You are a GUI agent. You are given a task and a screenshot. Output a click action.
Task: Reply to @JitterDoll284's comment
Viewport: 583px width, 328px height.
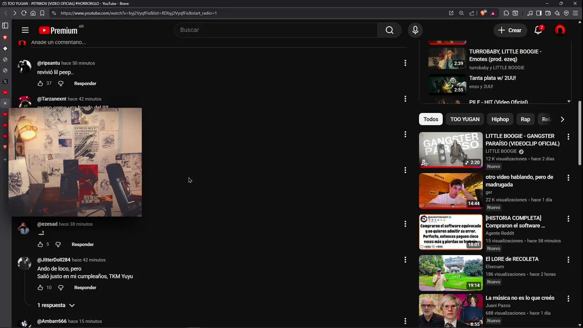(x=85, y=287)
